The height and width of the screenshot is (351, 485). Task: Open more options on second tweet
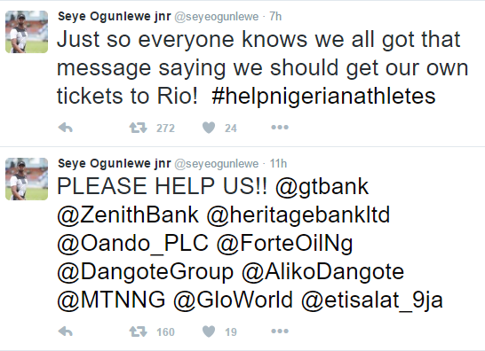tap(280, 331)
